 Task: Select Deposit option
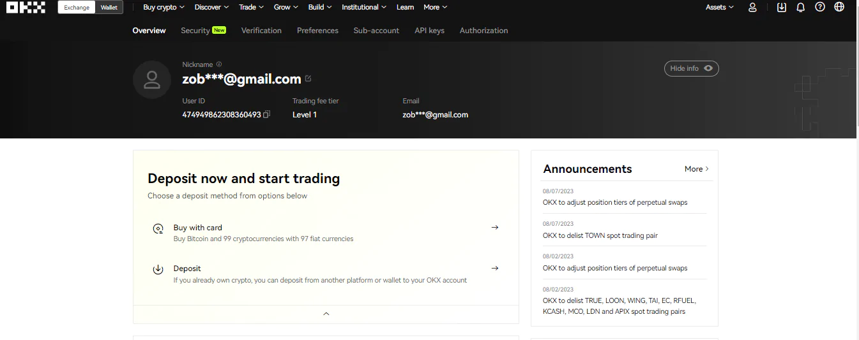326,274
